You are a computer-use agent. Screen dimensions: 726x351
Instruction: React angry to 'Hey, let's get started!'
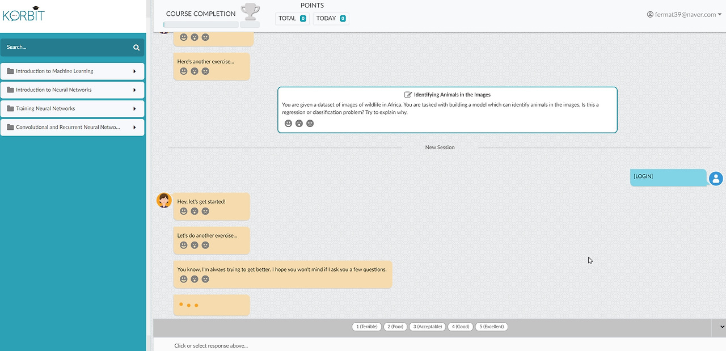click(x=205, y=212)
